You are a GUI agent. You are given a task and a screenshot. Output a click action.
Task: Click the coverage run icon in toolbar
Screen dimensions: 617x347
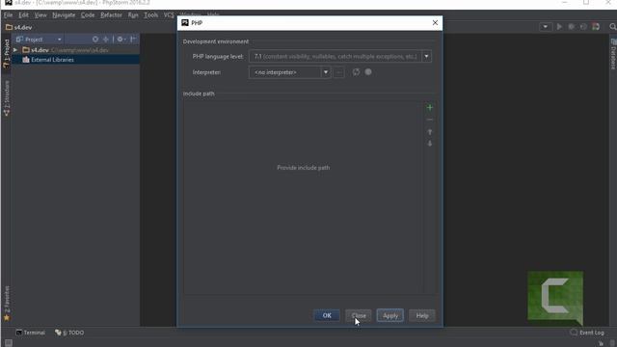(583, 27)
